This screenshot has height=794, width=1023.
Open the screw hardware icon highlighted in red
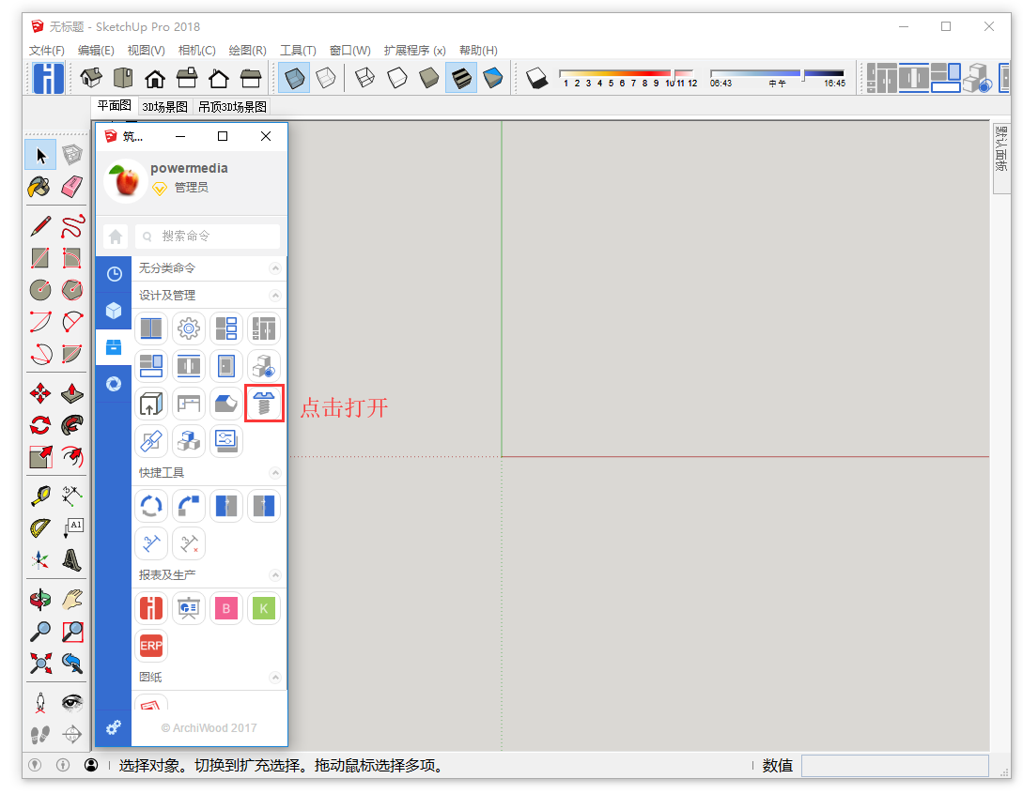(263, 404)
